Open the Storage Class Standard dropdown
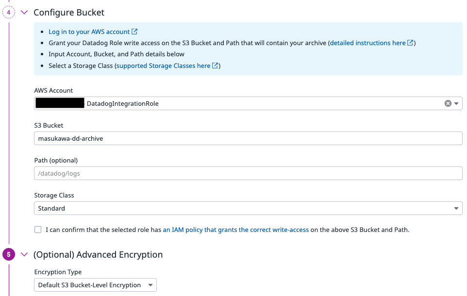Screen dimensions: 467x296 (248, 208)
